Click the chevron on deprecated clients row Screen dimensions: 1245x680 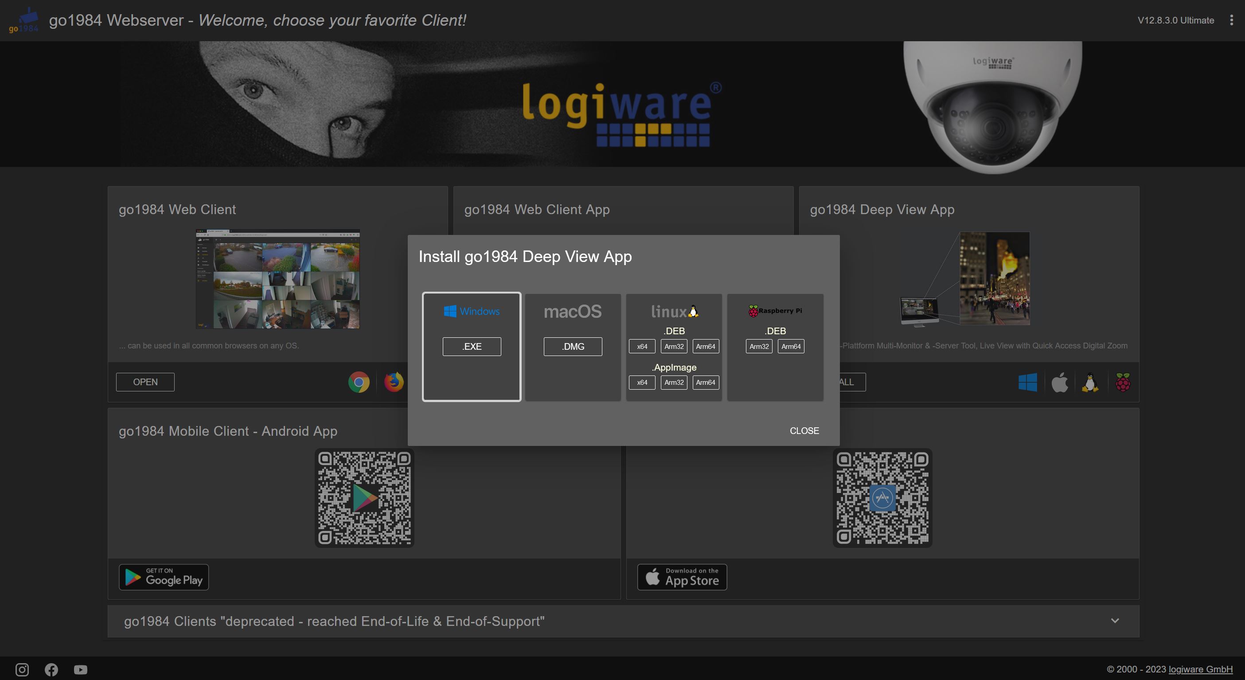(1115, 621)
